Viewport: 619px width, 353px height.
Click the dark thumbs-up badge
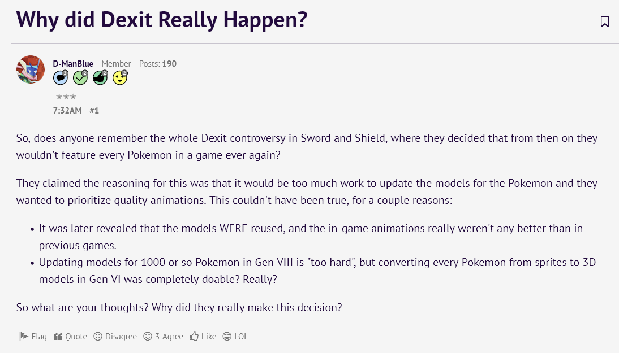click(100, 77)
